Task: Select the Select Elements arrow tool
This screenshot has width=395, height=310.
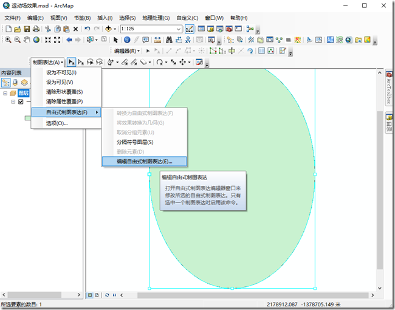Action: pyautogui.click(x=115, y=40)
